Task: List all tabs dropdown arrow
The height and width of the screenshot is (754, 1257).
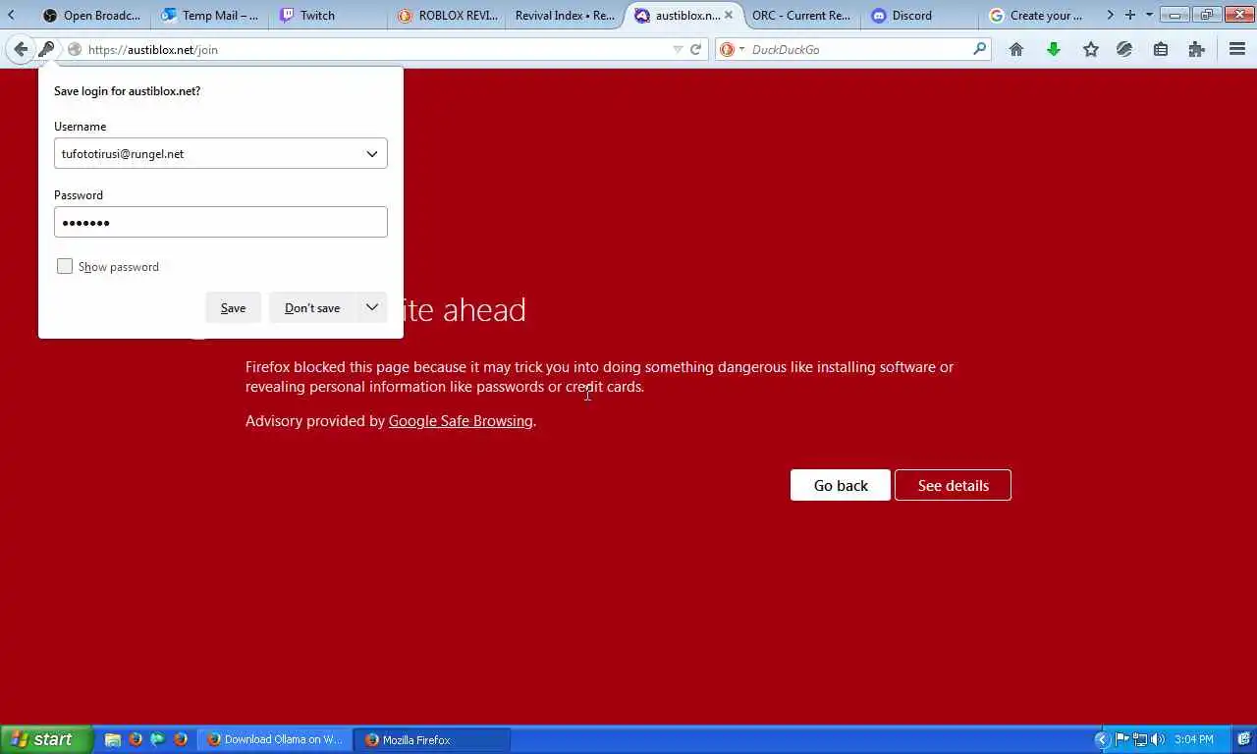Action: (1149, 15)
